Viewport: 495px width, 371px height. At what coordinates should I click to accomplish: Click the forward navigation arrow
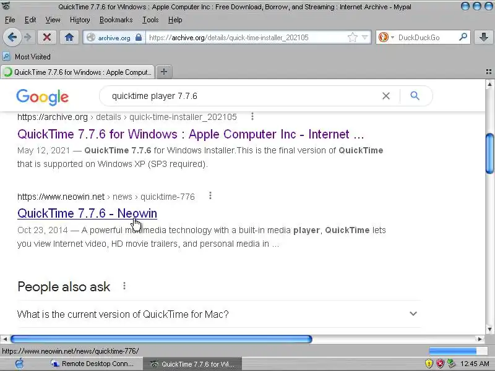(x=28, y=37)
